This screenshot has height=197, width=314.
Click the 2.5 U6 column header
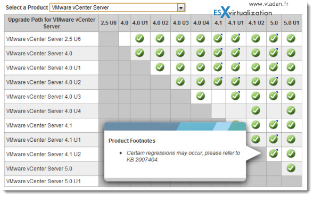[x=109, y=23]
